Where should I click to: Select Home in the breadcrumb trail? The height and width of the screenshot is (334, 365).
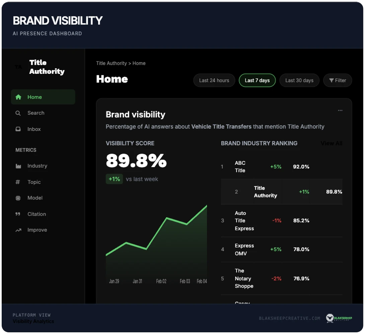pos(139,63)
